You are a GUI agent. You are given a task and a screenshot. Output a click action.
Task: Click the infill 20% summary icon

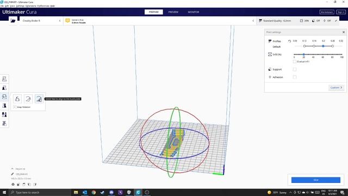click(x=301, y=21)
